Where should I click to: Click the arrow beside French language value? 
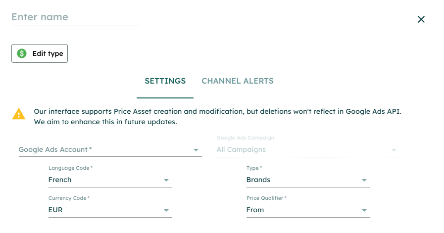click(x=166, y=181)
